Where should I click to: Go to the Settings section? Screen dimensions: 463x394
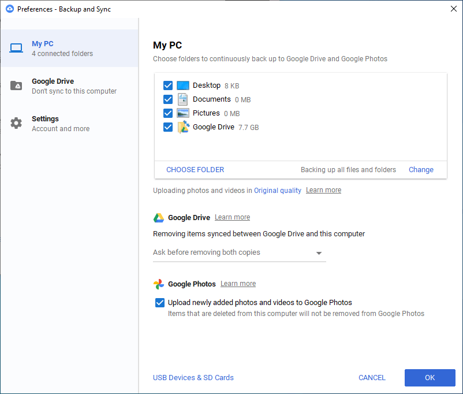click(45, 123)
